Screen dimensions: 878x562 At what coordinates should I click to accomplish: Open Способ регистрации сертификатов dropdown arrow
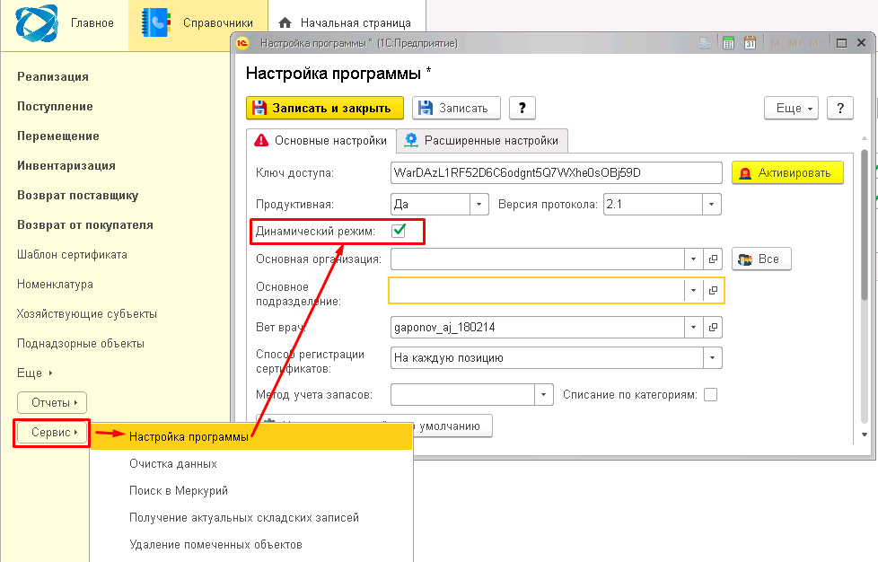tap(712, 358)
